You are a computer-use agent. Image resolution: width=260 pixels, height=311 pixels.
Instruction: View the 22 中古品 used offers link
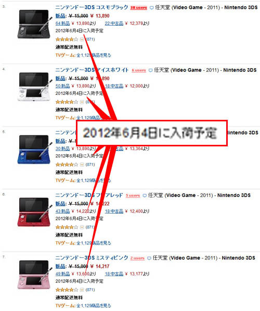114,23
